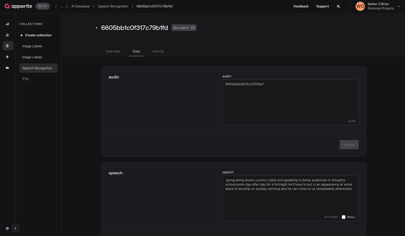Screen dimensions: 405x236
Task: Switch to the Activity tab
Action: click(158, 51)
